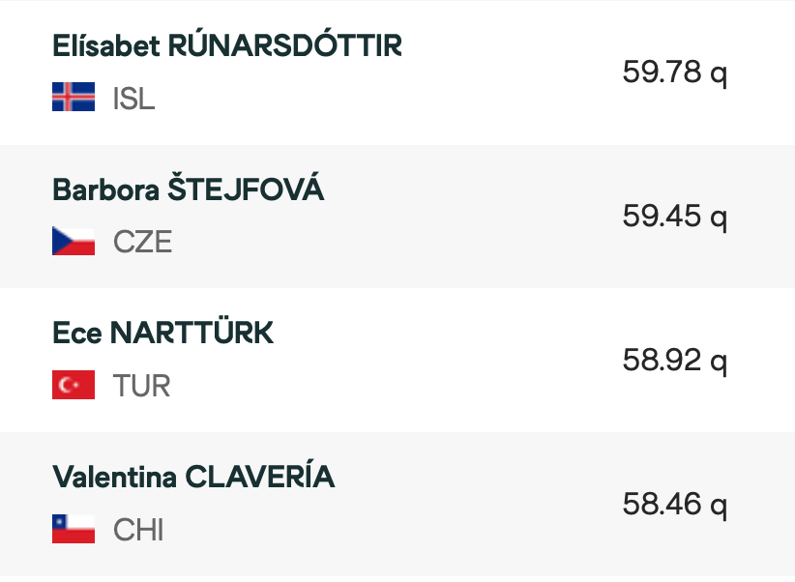Open athlete Ece NARTTÜRK's profile
The width and height of the screenshot is (795, 582).
pyautogui.click(x=162, y=334)
